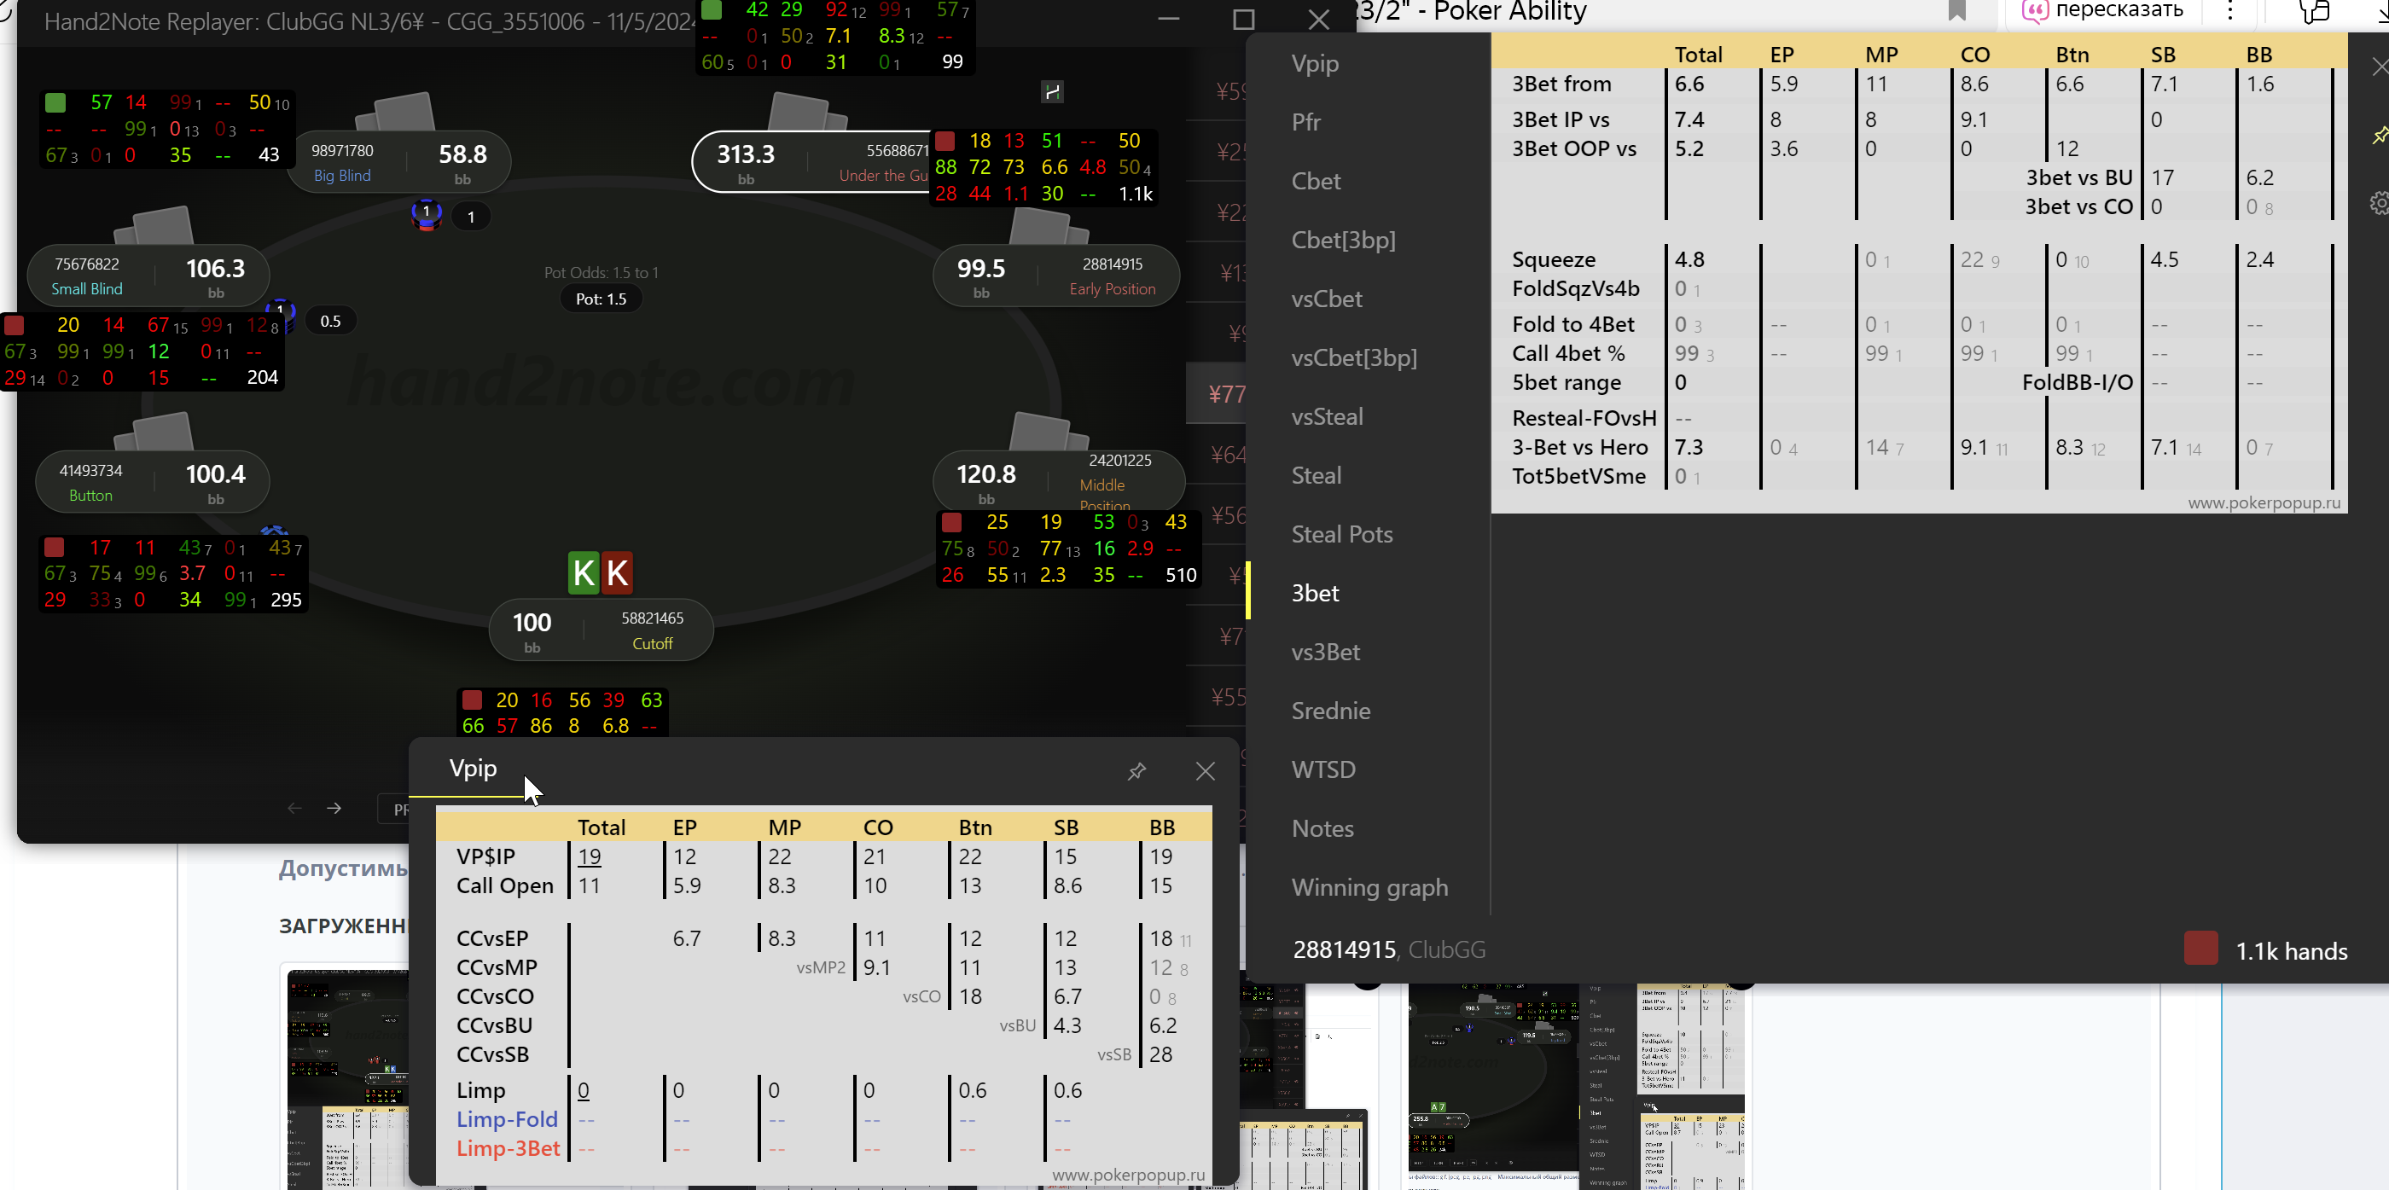
Task: Open the vsSteal section
Action: tap(1327, 417)
